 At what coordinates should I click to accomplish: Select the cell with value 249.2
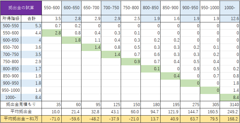coord(230,111)
